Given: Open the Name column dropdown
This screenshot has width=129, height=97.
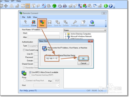Looking at the screenshot, I should click(x=105, y=30).
